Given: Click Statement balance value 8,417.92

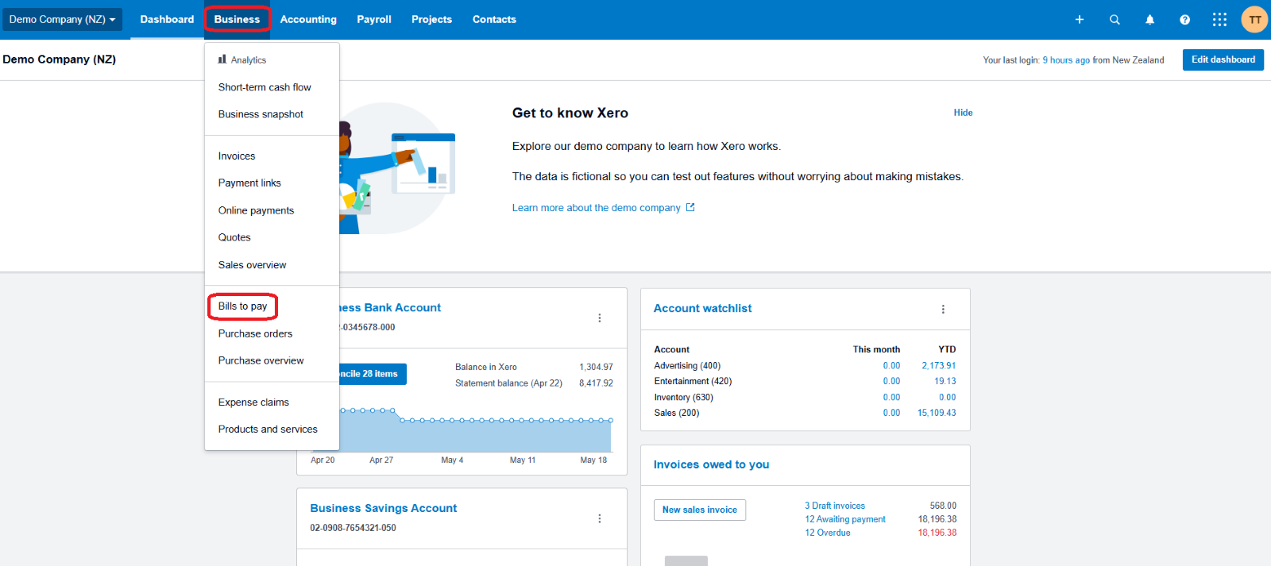Looking at the screenshot, I should [596, 383].
